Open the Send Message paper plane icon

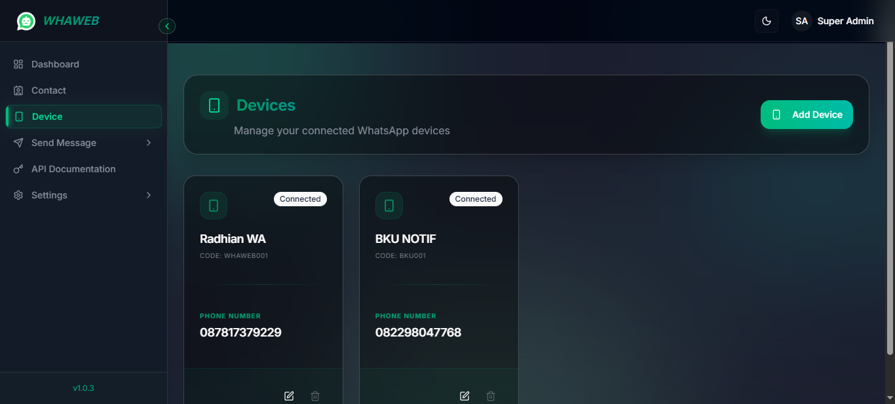[18, 142]
